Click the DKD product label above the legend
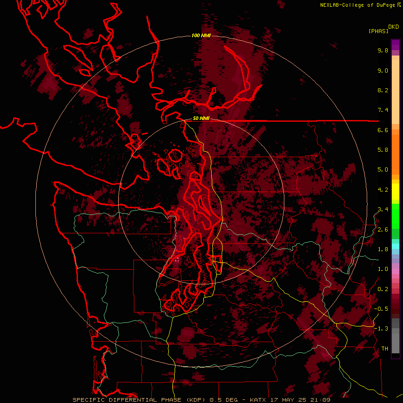The width and height of the screenshot is (403, 403). [393, 27]
